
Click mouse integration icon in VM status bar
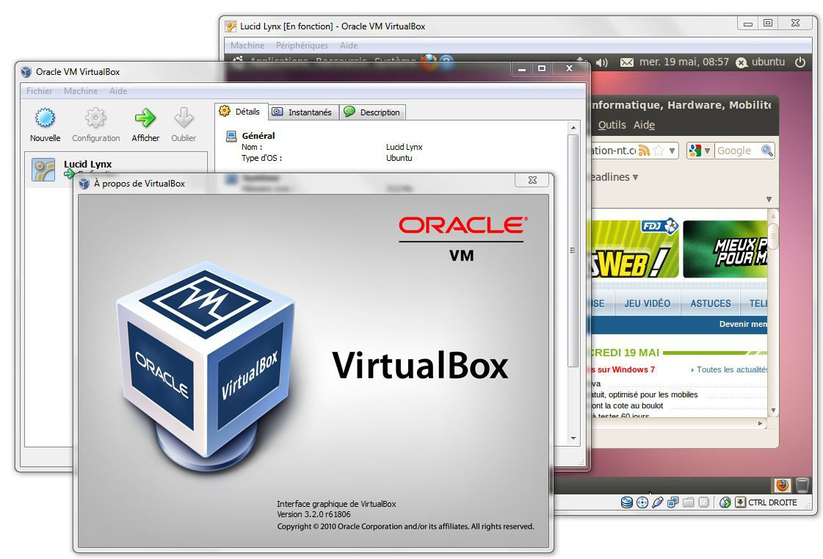(725, 502)
